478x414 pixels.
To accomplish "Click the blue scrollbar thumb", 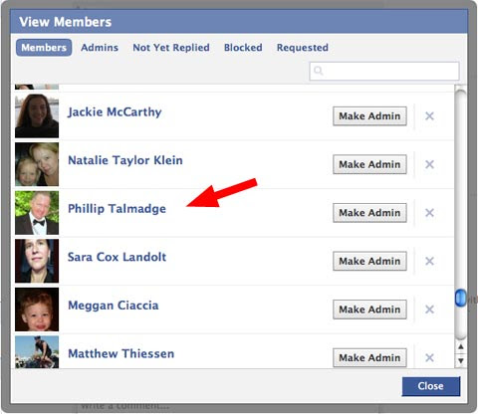I will pyautogui.click(x=460, y=298).
